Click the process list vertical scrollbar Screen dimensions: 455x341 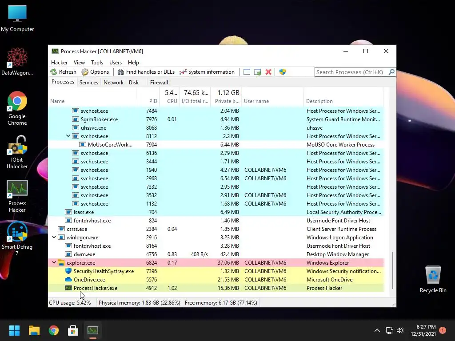(393, 270)
